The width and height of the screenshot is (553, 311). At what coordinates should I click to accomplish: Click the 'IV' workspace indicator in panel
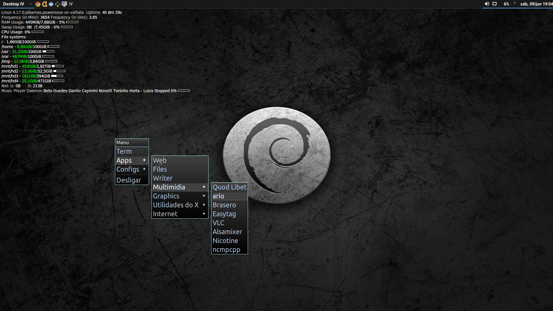point(71,4)
